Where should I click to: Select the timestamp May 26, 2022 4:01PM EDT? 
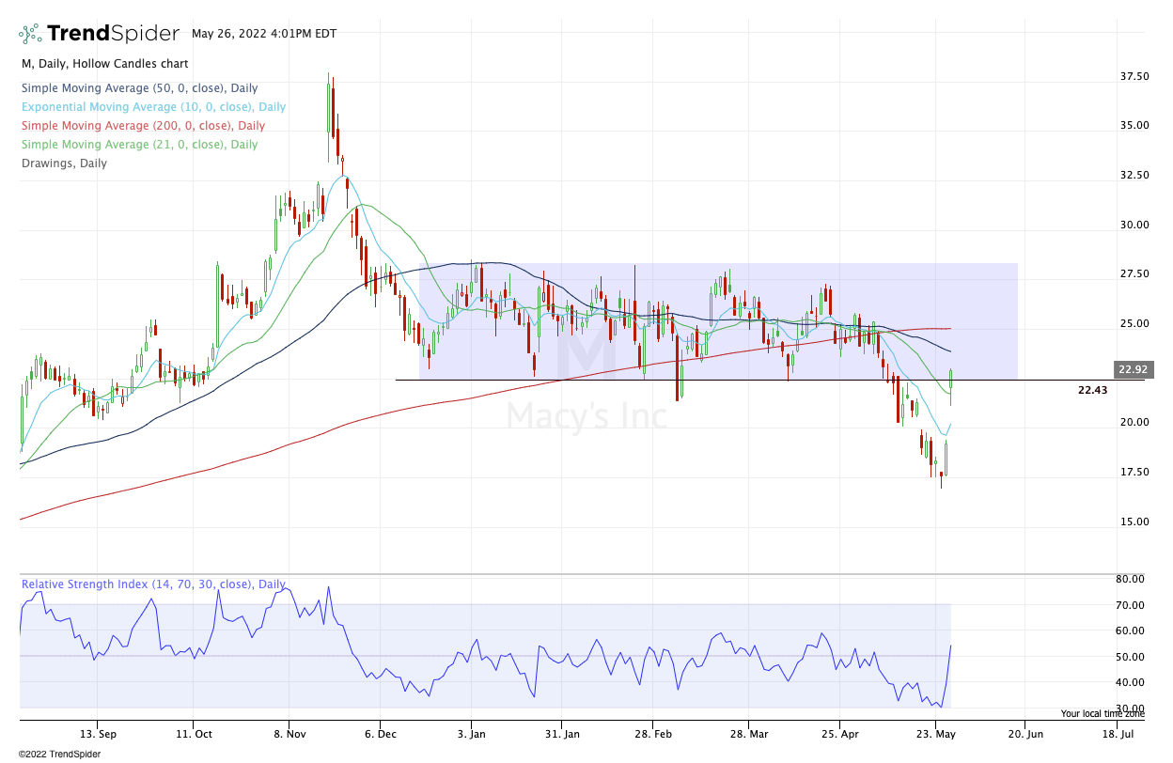click(265, 33)
